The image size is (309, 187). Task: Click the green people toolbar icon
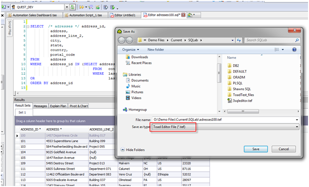[97, 7]
